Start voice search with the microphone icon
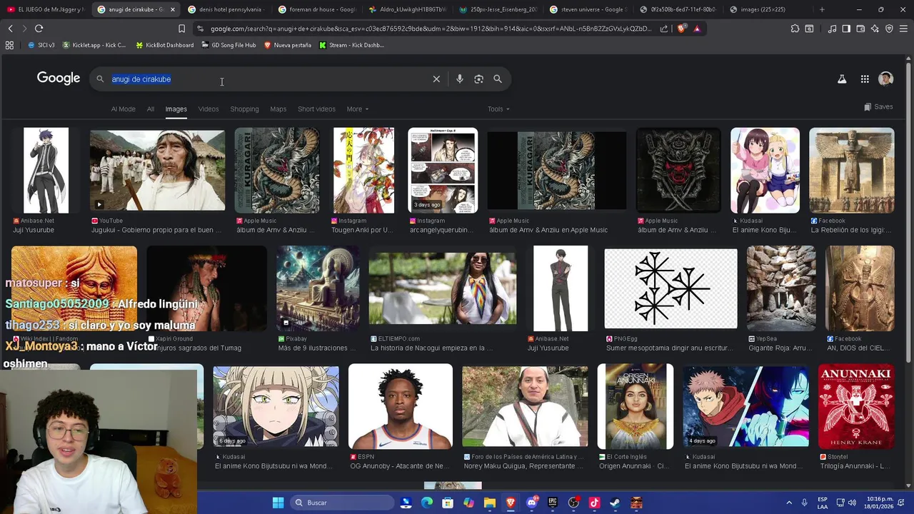 tap(460, 79)
